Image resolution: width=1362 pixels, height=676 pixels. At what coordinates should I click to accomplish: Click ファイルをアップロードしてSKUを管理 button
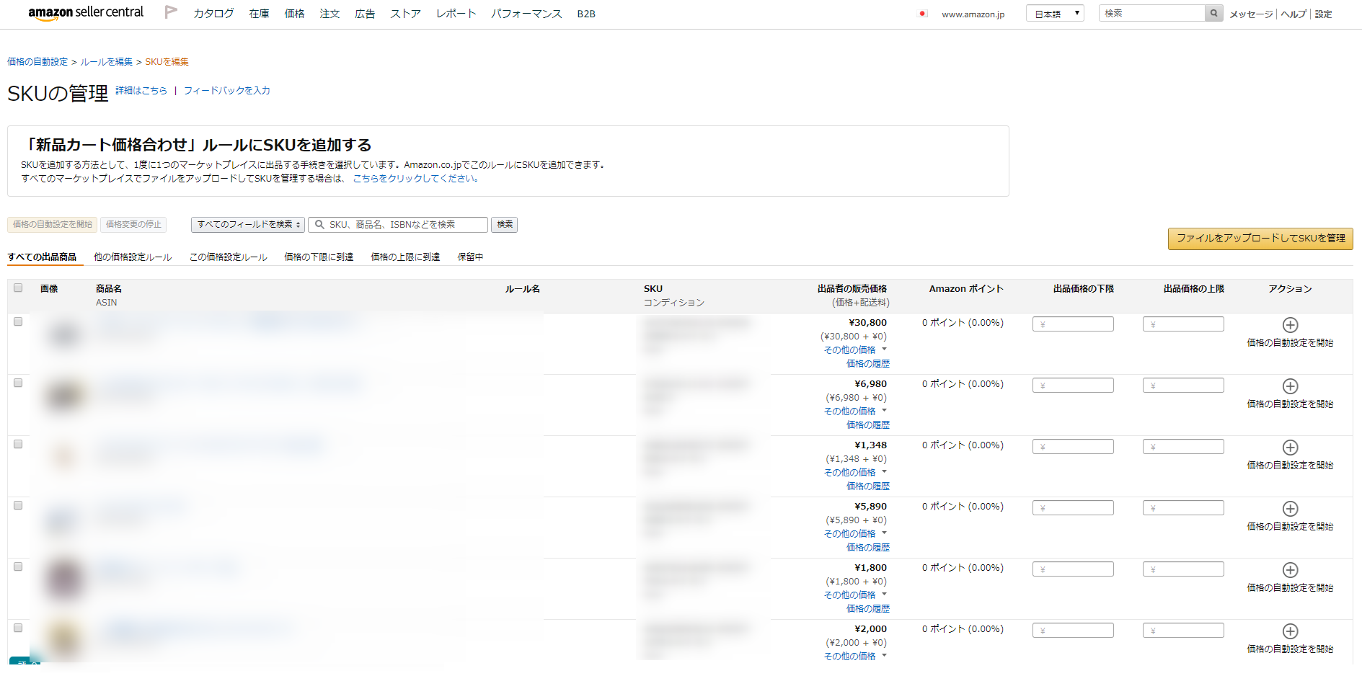tap(1260, 239)
